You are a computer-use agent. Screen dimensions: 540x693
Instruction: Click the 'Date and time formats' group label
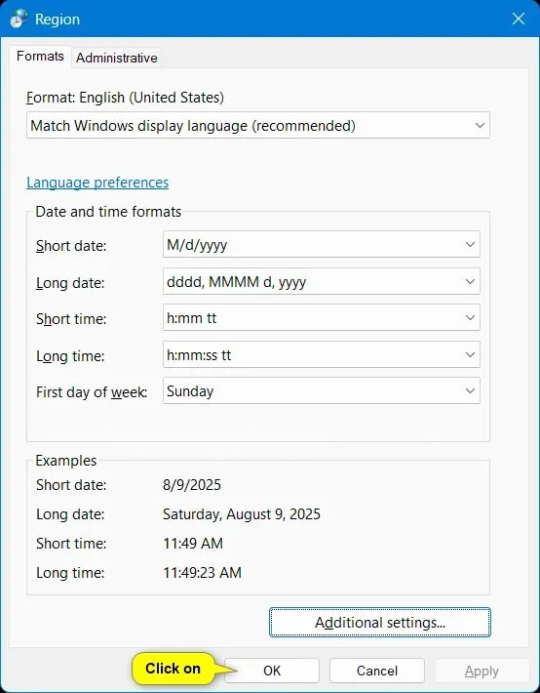pos(108,212)
